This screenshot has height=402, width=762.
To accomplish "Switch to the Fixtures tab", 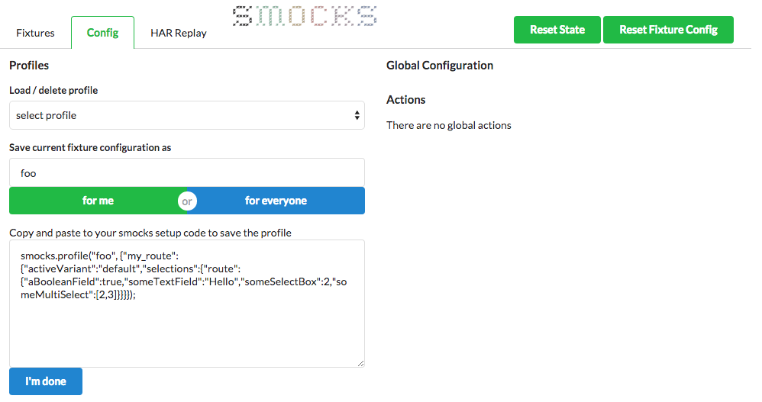I will [x=35, y=33].
